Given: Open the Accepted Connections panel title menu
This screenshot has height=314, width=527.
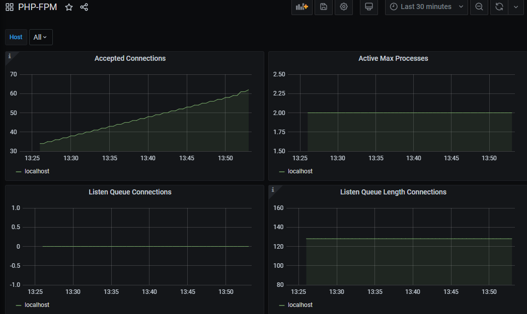Looking at the screenshot, I should pyautogui.click(x=130, y=58).
